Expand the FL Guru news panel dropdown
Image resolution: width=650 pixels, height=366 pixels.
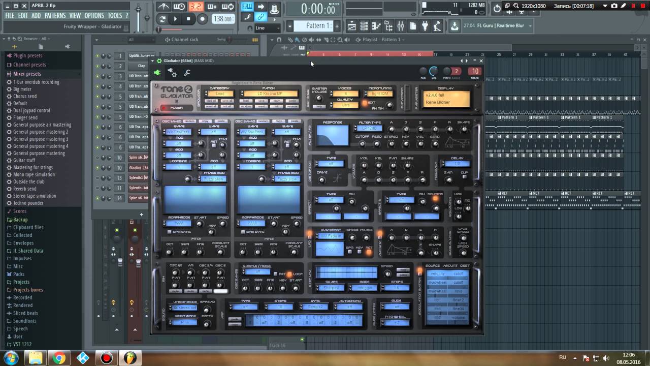(530, 25)
